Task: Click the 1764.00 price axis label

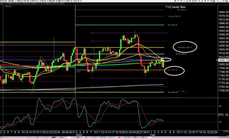Action: click(224, 87)
